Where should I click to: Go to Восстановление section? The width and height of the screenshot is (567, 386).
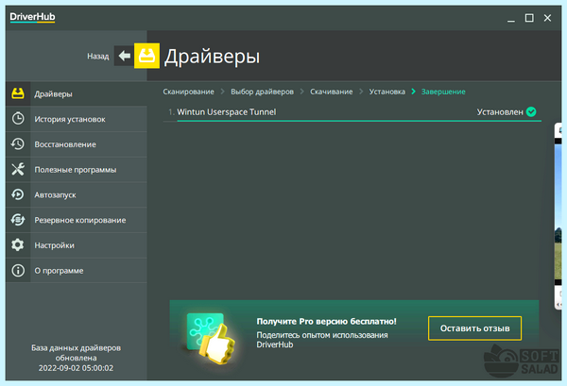[77, 144]
